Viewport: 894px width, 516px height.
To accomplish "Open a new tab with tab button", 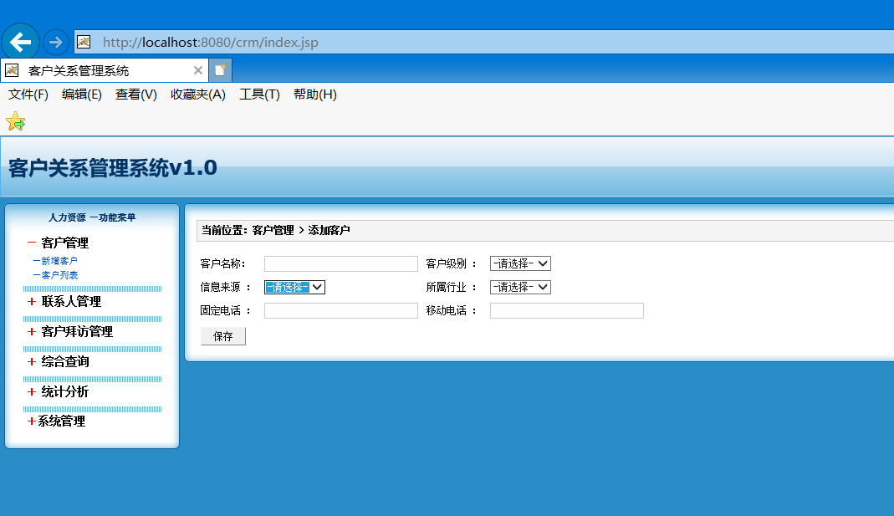I will pos(220,70).
